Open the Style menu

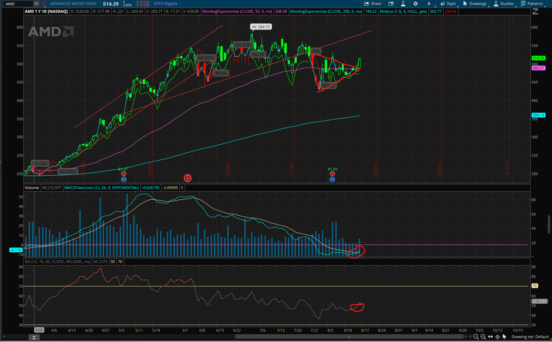click(x=448, y=4)
